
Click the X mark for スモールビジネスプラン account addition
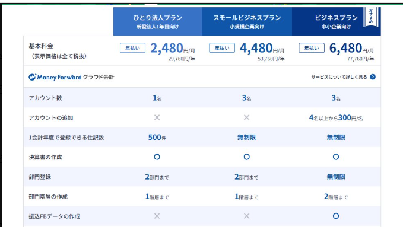246,117
